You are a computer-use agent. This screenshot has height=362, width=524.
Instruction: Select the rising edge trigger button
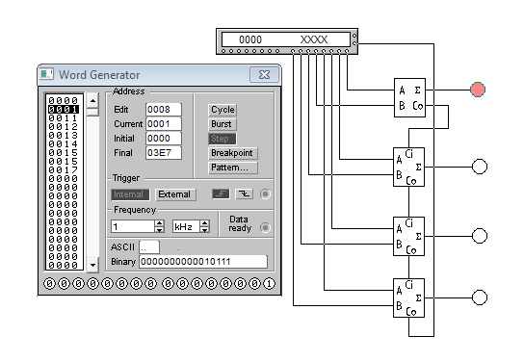pos(221,194)
